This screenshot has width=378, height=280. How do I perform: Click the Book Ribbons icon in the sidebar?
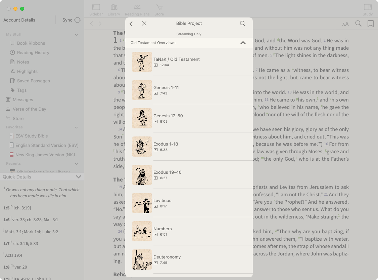coord(12,43)
